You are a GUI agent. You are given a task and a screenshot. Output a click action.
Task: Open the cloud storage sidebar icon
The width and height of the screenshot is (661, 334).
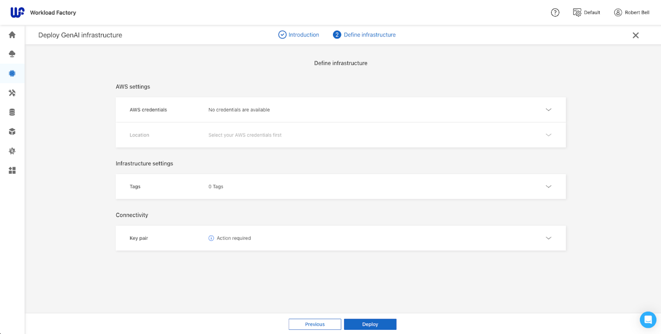coord(12,54)
